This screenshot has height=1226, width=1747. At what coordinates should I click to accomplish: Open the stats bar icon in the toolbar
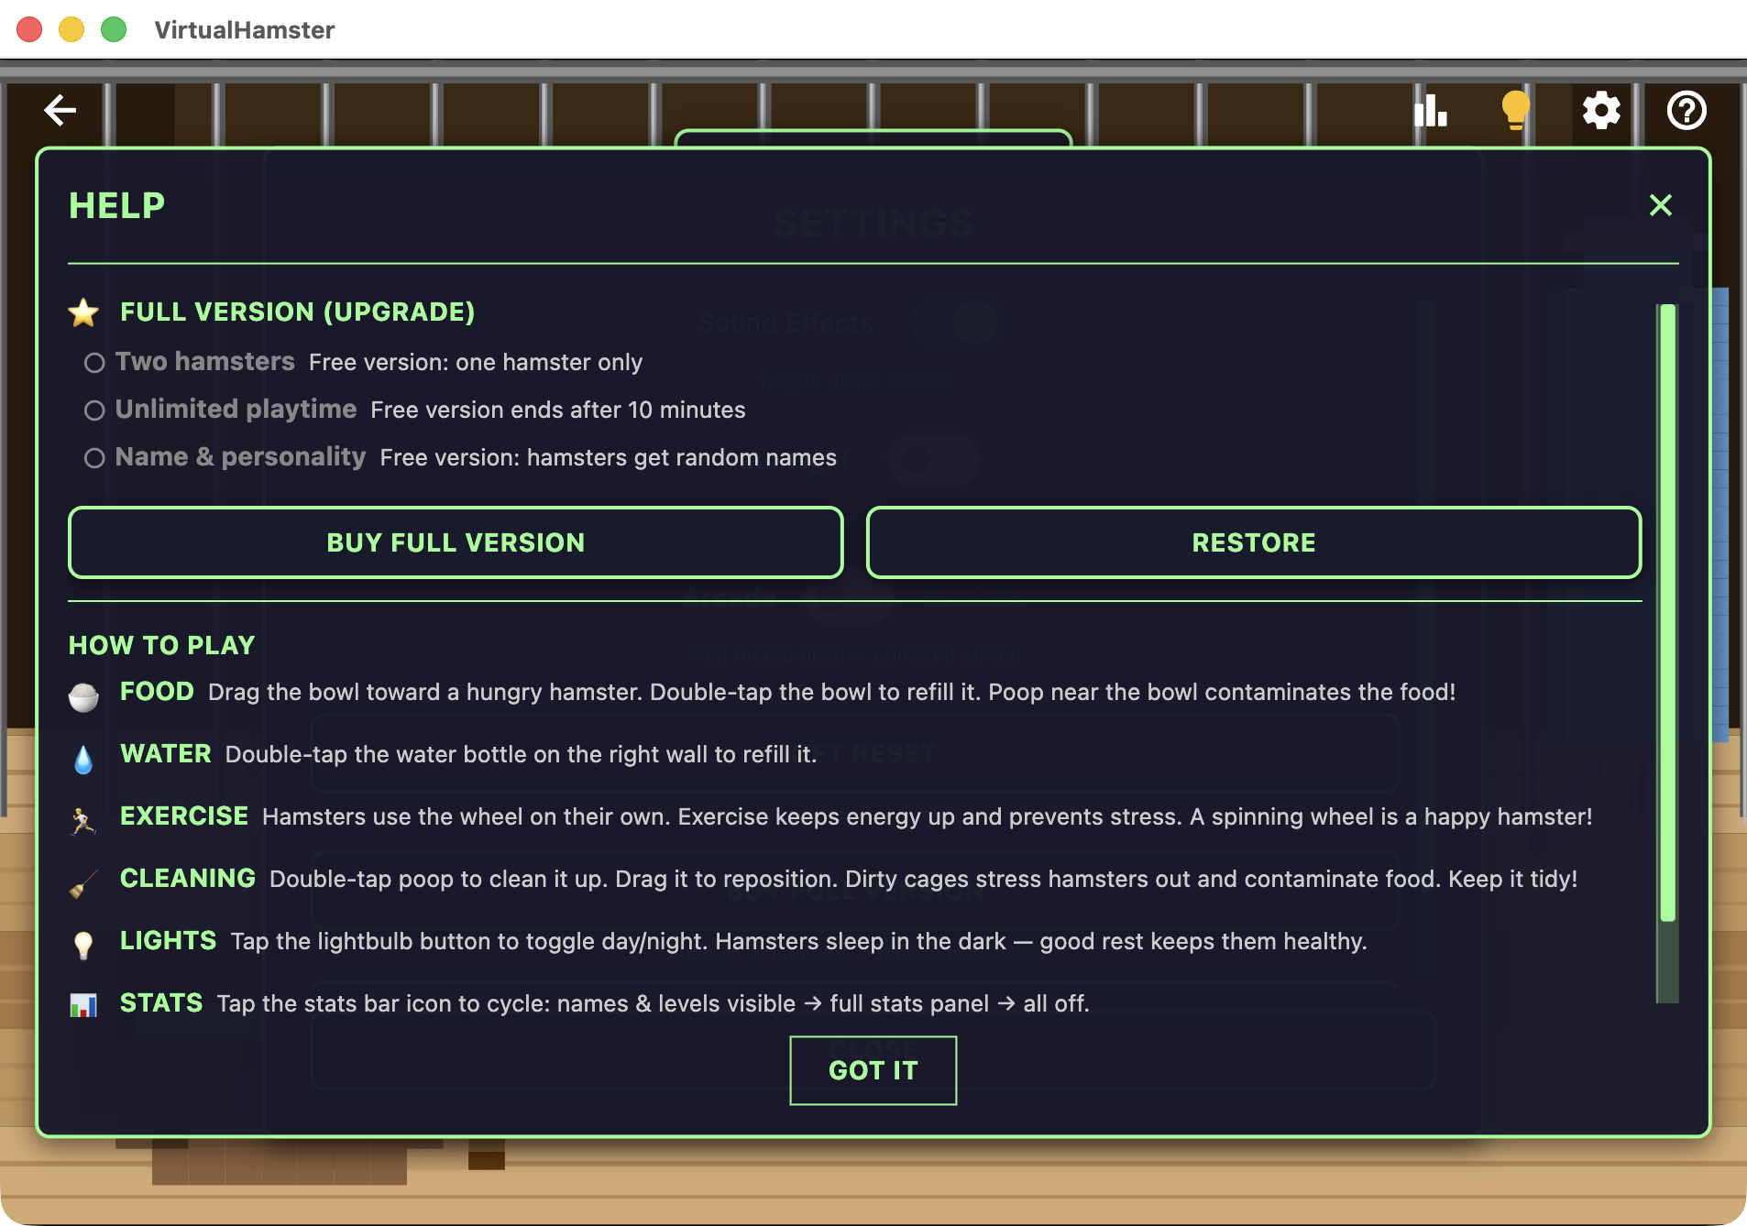click(1432, 110)
